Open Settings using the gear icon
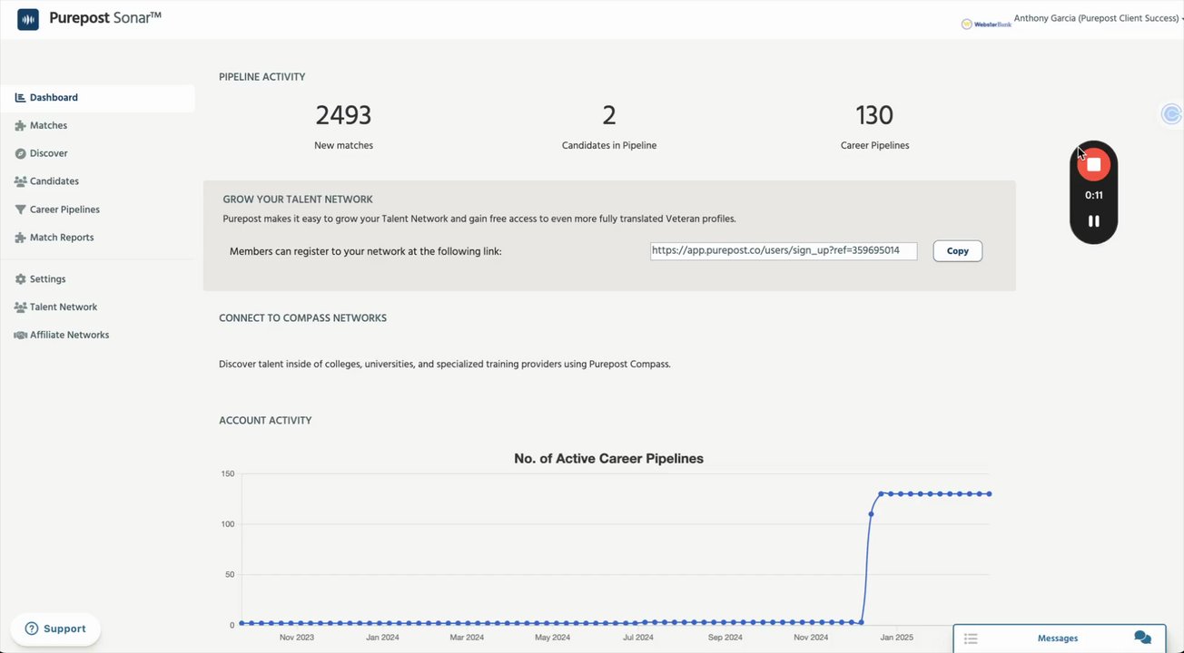The height and width of the screenshot is (653, 1184). (x=20, y=279)
